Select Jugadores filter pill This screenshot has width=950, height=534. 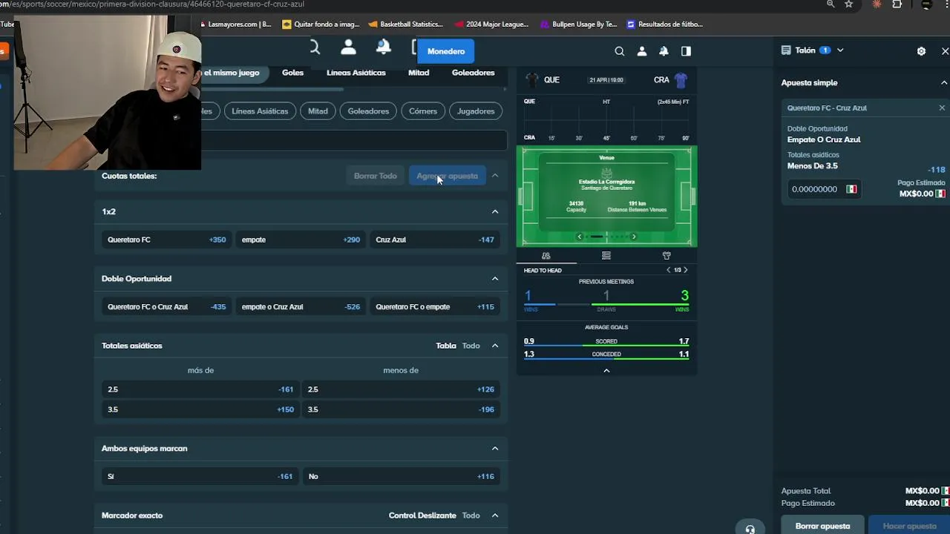click(476, 111)
